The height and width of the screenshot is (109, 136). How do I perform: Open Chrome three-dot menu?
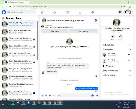134,7
